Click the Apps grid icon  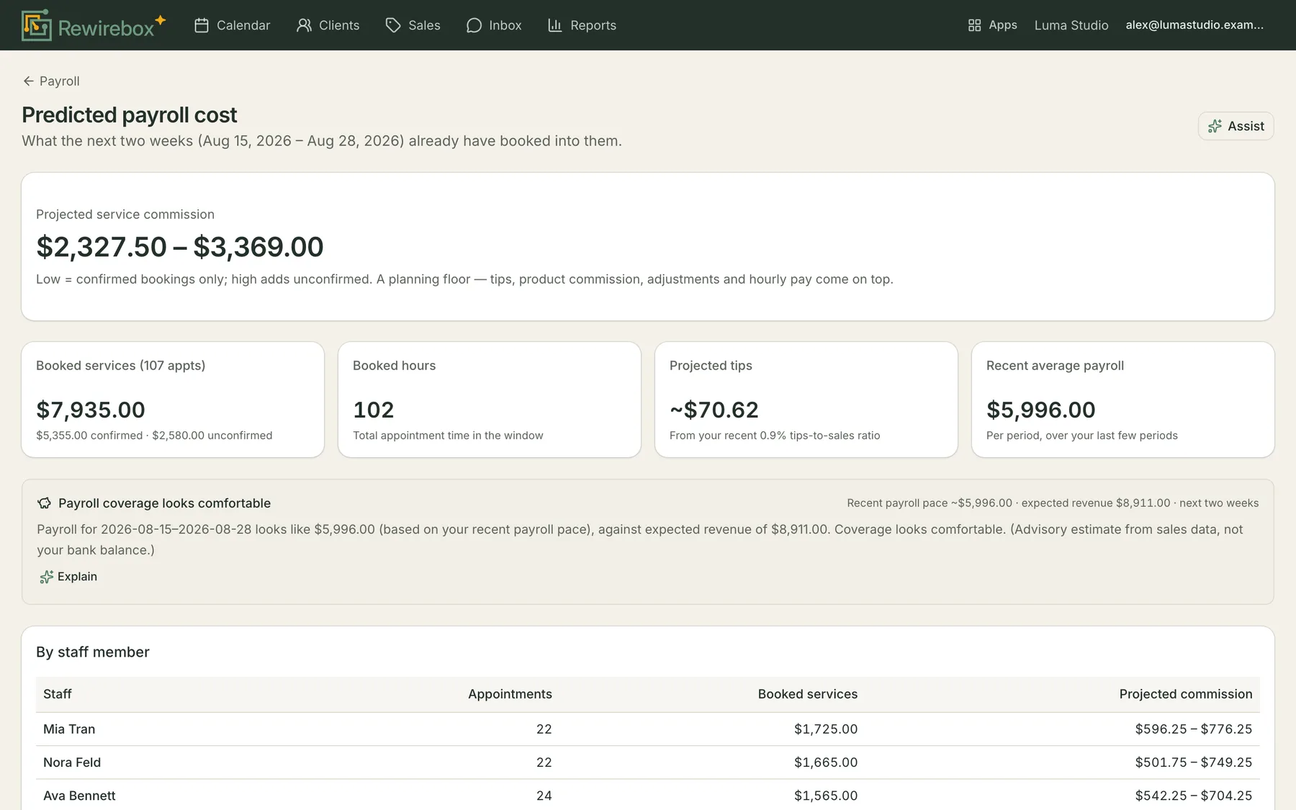974,25
